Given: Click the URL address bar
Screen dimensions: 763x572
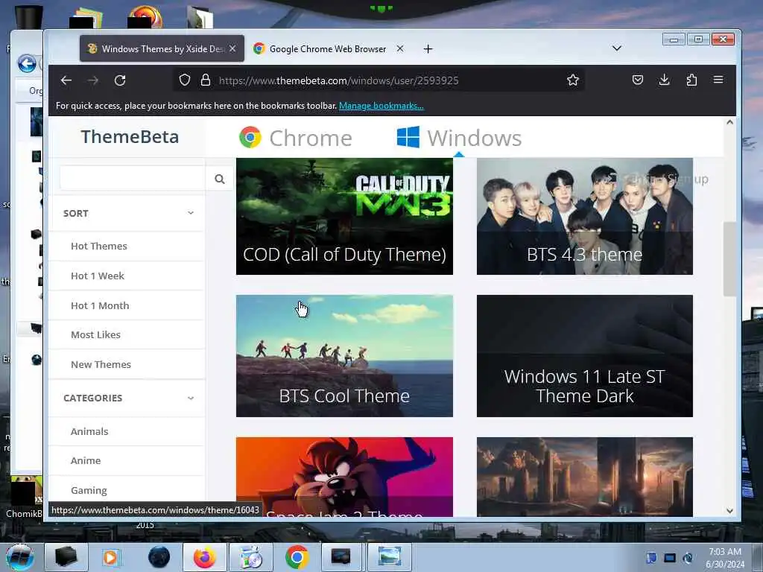Looking at the screenshot, I should pyautogui.click(x=379, y=80).
